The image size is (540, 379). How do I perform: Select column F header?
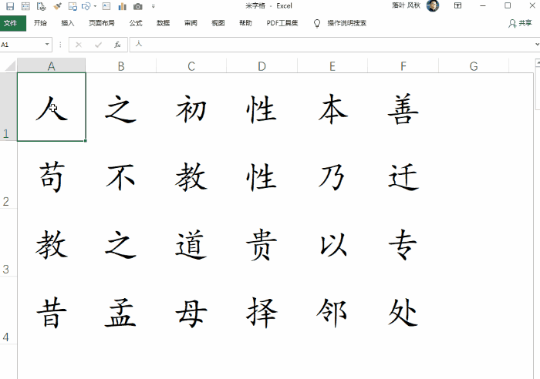coord(403,65)
